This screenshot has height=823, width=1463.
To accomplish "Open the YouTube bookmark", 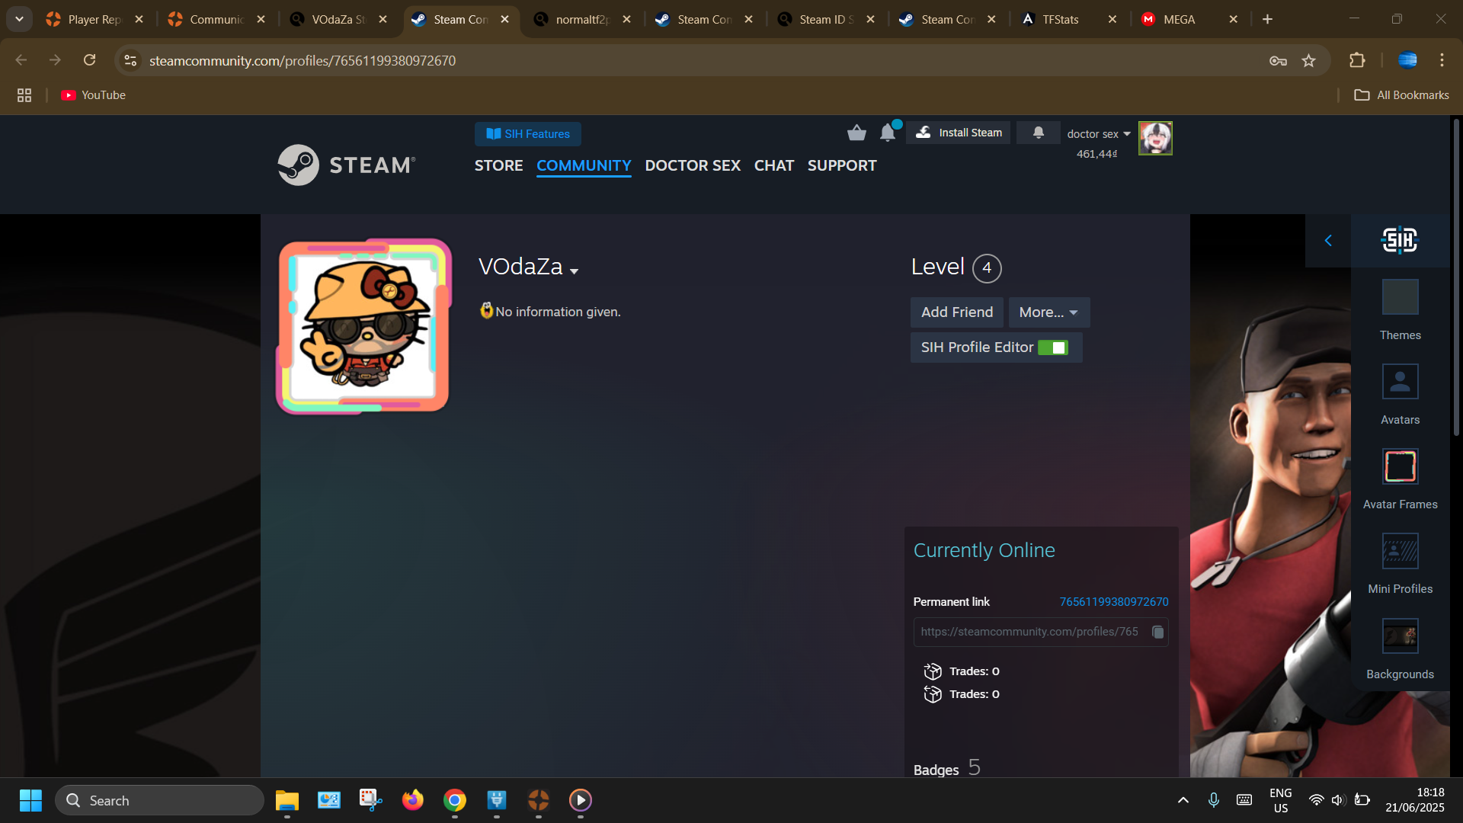I will pyautogui.click(x=93, y=95).
